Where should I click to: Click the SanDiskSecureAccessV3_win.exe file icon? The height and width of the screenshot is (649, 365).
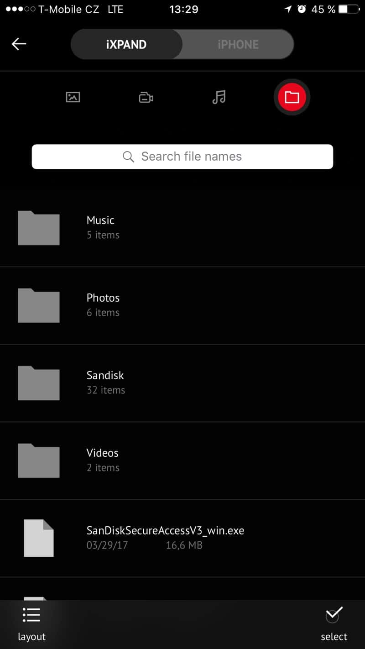[39, 538]
